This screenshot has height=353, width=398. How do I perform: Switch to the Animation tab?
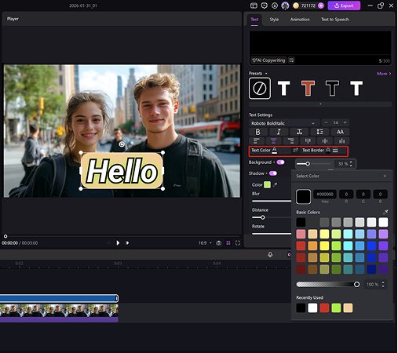(300, 20)
